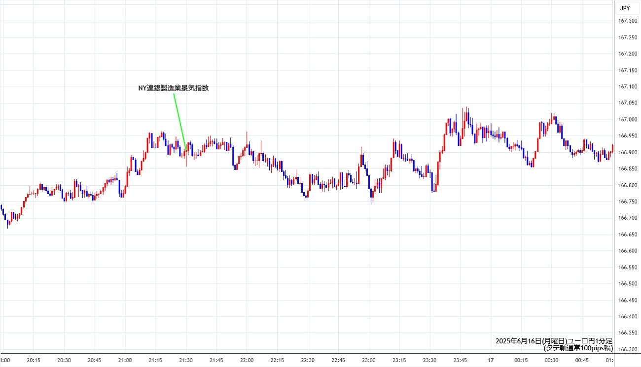Click the JPY currency label
Viewport: 641px width, 367px height.
pyautogui.click(x=625, y=8)
